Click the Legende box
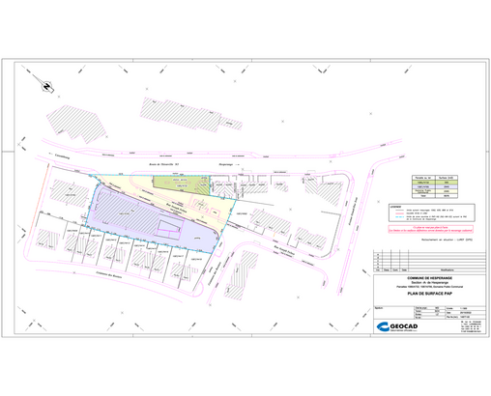Image resolution: width=491 pixels, height=396 pixels. 432,212
